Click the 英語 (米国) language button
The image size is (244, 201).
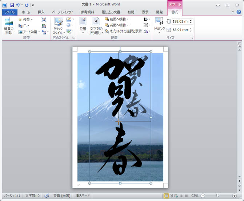62,196
